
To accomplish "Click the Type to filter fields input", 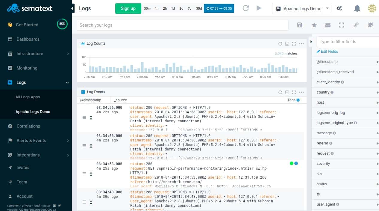I will click(x=348, y=42).
